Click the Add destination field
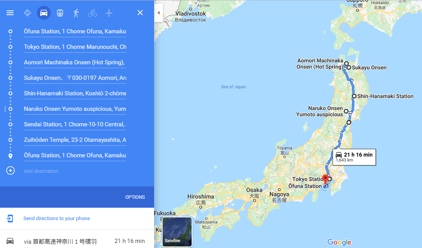Screen dimensions: 422x248 pyautogui.click(x=75, y=171)
